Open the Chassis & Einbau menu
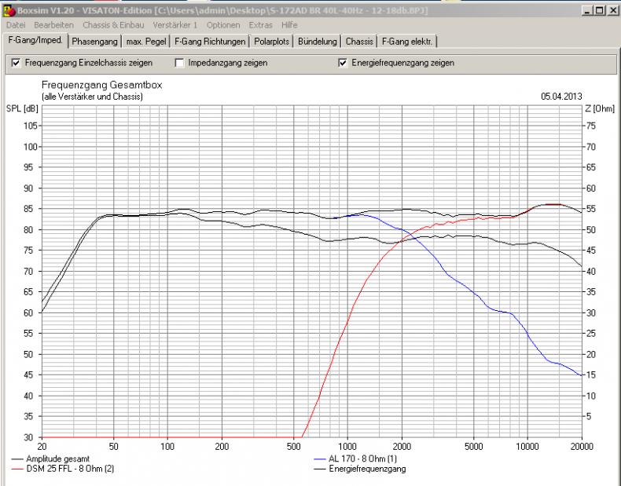621x486 pixels. point(113,25)
